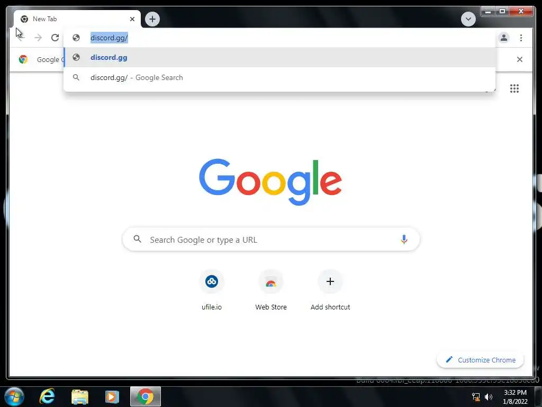
Task: Minimize the Chrome window
Action: [x=488, y=12]
